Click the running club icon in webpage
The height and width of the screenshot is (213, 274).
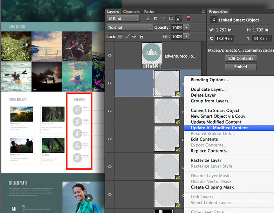coord(77,158)
